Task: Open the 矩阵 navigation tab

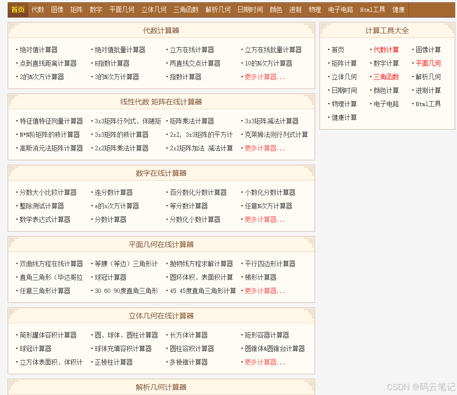Action: tap(77, 9)
